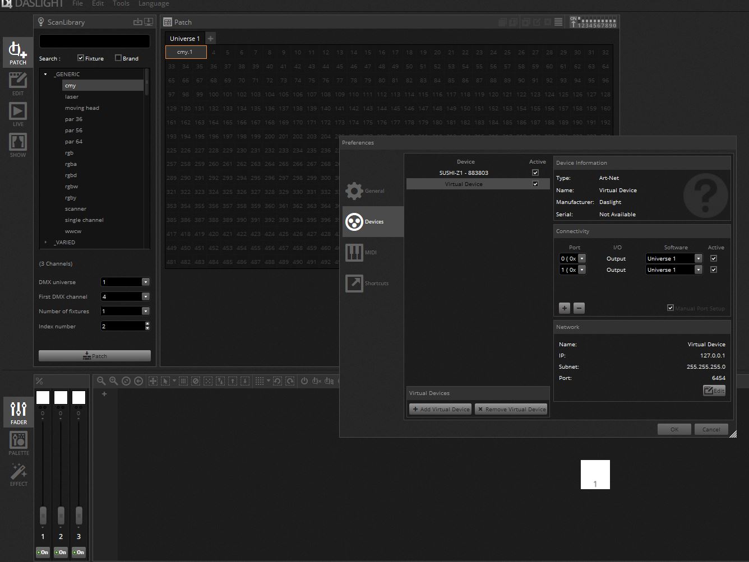Open the Tools menu
Viewport: 749px width, 562px height.
121,3
